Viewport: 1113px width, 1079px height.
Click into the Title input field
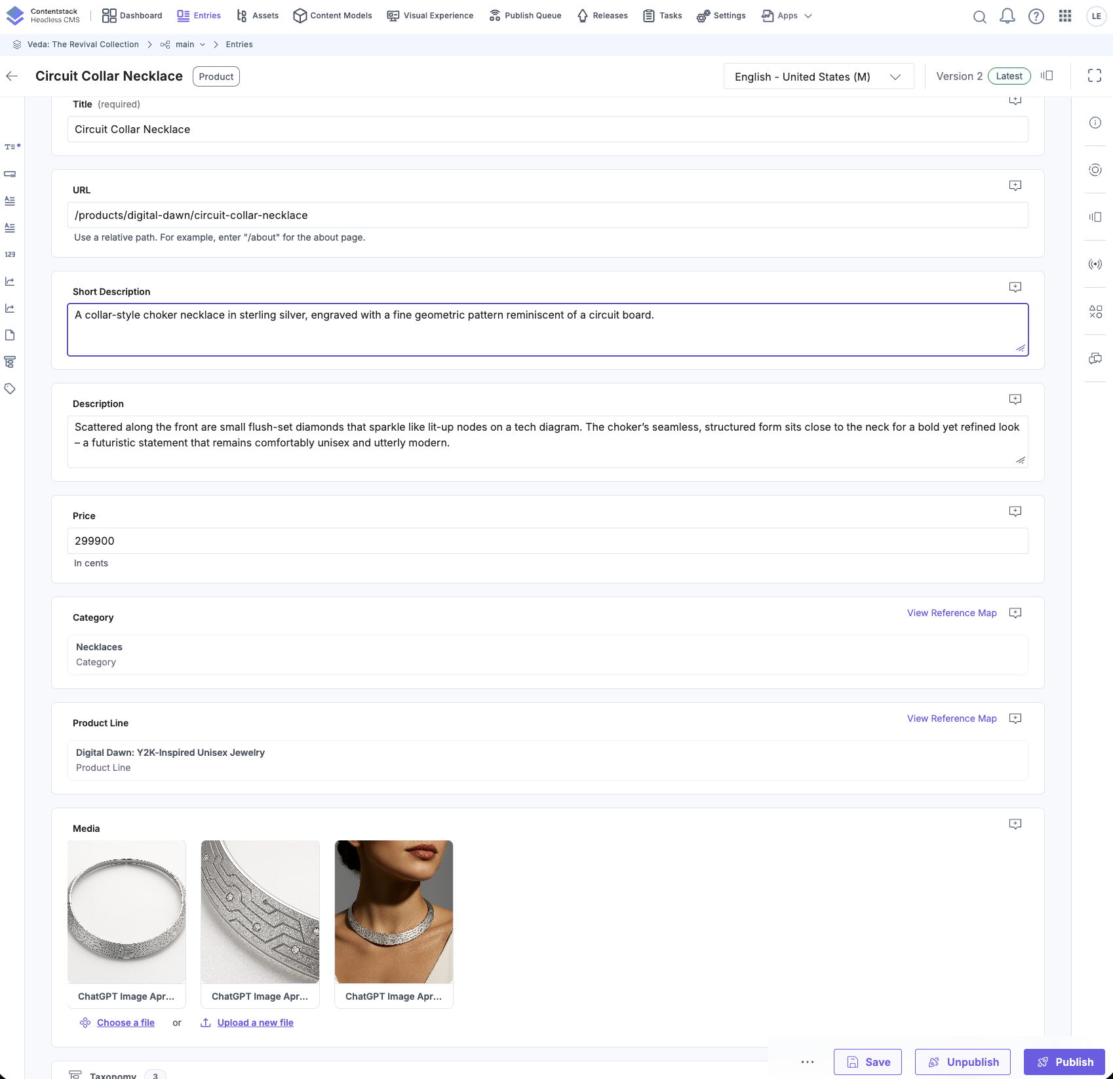click(x=548, y=129)
